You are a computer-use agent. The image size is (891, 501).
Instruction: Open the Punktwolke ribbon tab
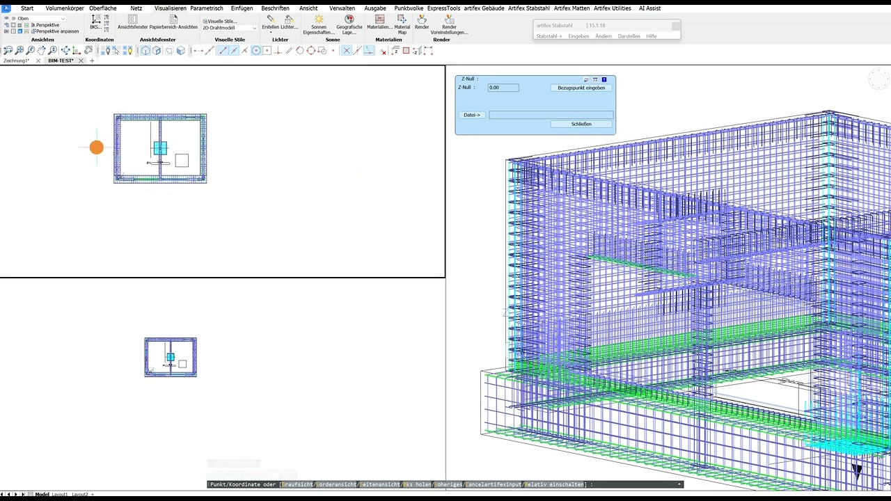coord(409,8)
